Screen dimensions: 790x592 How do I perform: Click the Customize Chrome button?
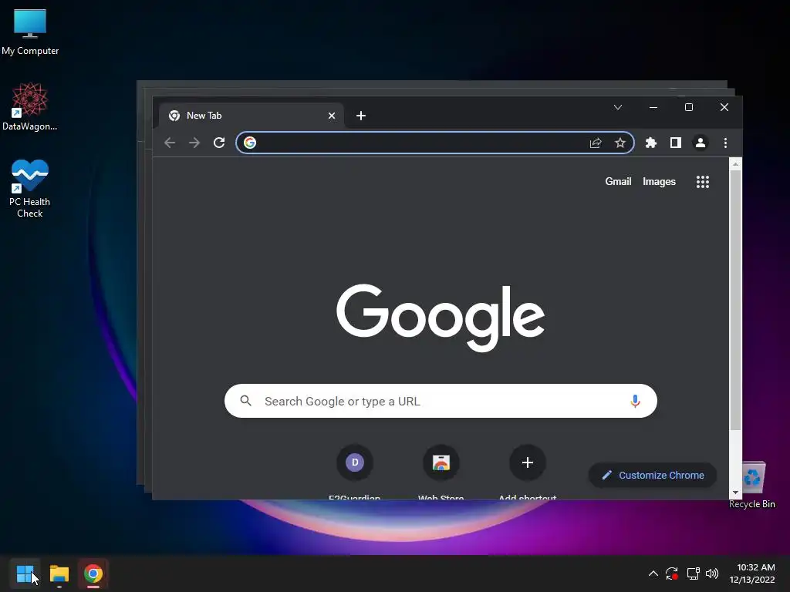tap(653, 475)
